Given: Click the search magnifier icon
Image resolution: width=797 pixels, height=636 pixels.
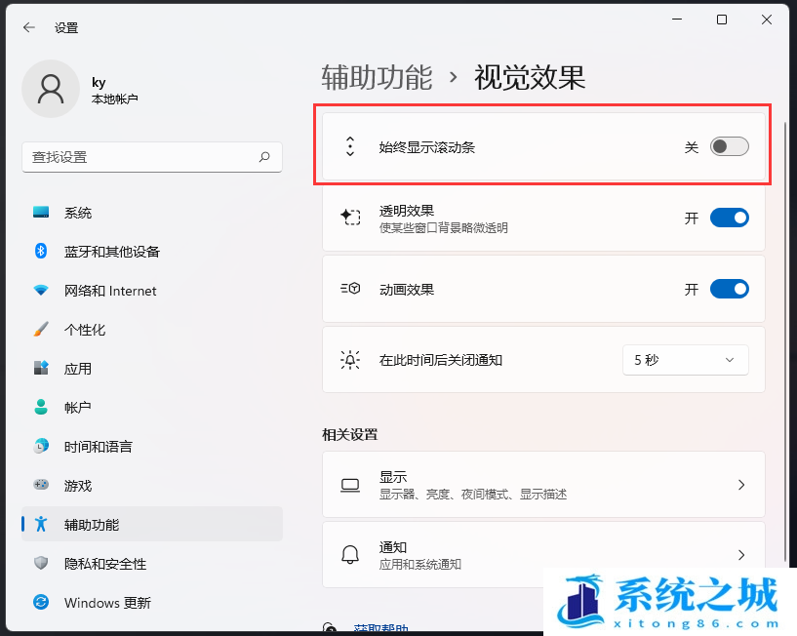Looking at the screenshot, I should point(264,157).
